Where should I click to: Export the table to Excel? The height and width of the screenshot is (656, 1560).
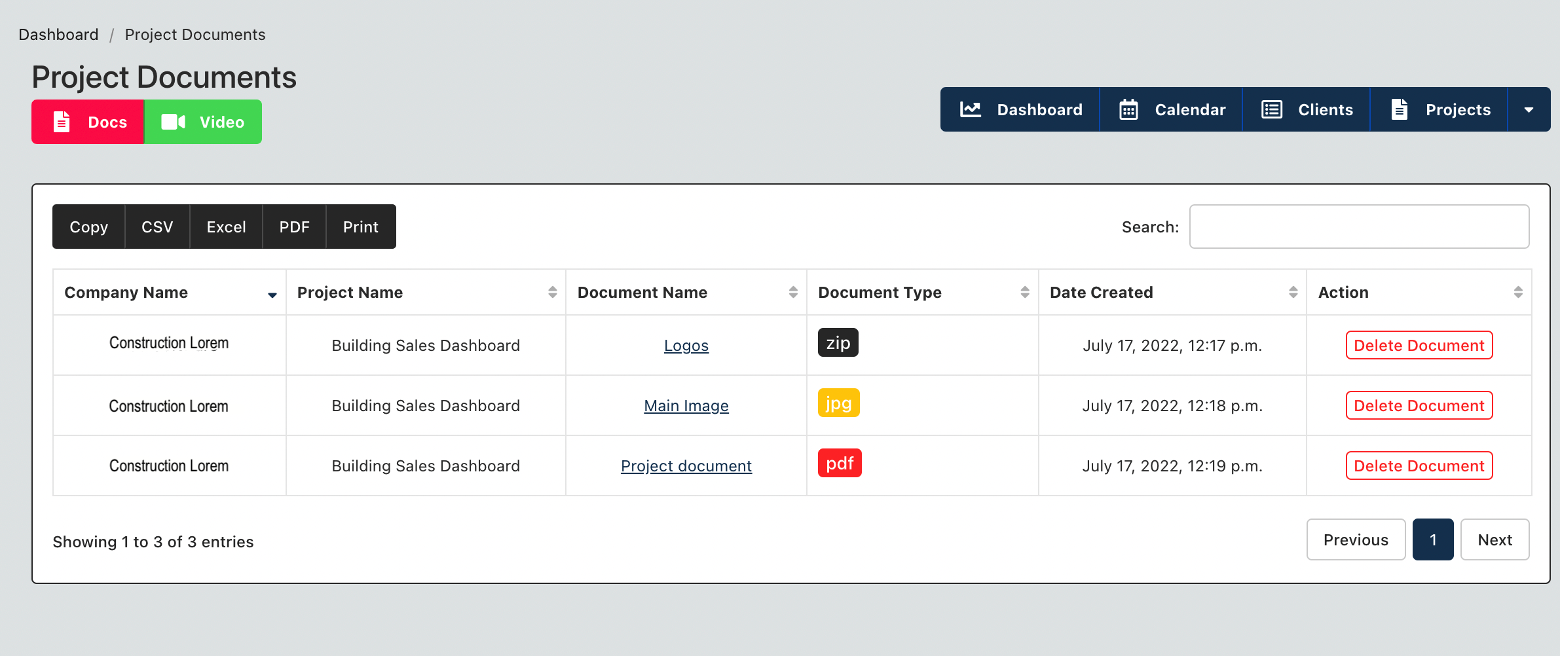coord(226,227)
